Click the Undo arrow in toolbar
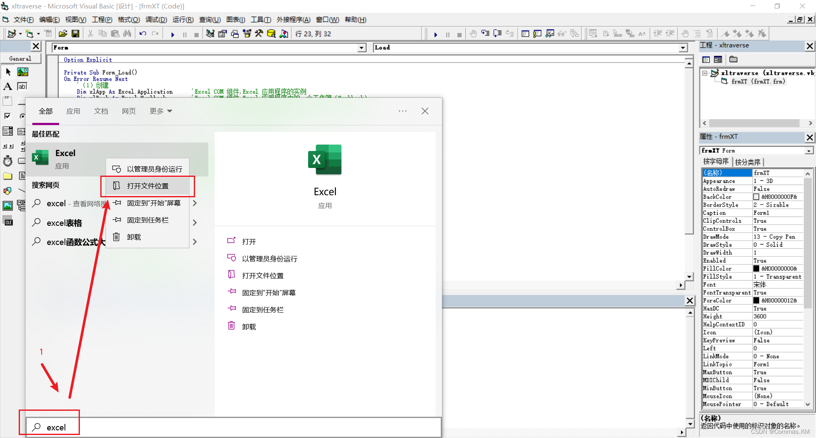Image resolution: width=816 pixels, height=438 pixels. pyautogui.click(x=143, y=34)
